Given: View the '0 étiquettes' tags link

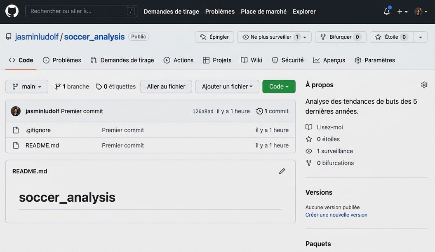Looking at the screenshot, I should [x=116, y=86].
